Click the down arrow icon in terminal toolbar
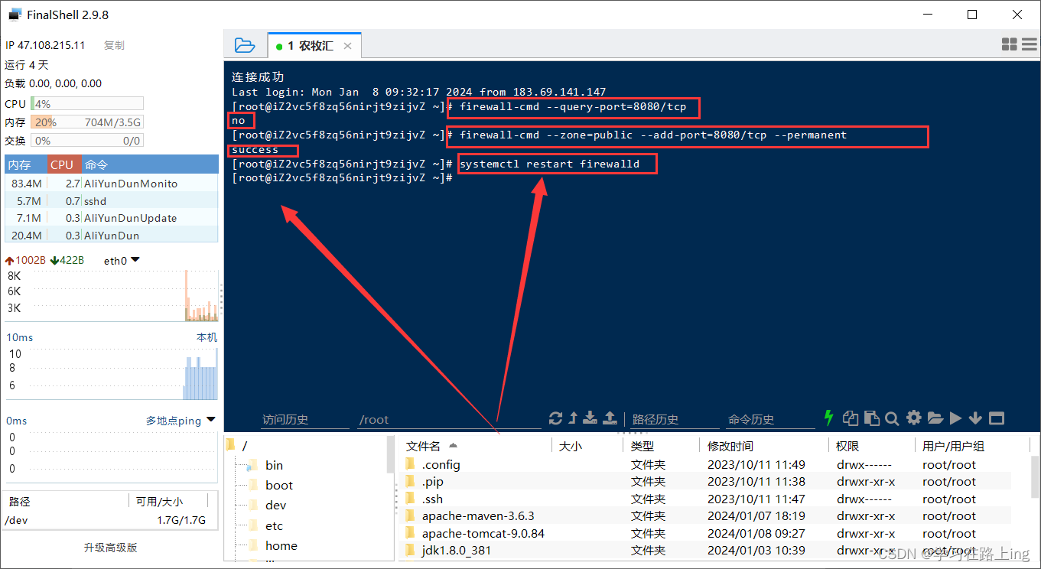 tap(975, 418)
